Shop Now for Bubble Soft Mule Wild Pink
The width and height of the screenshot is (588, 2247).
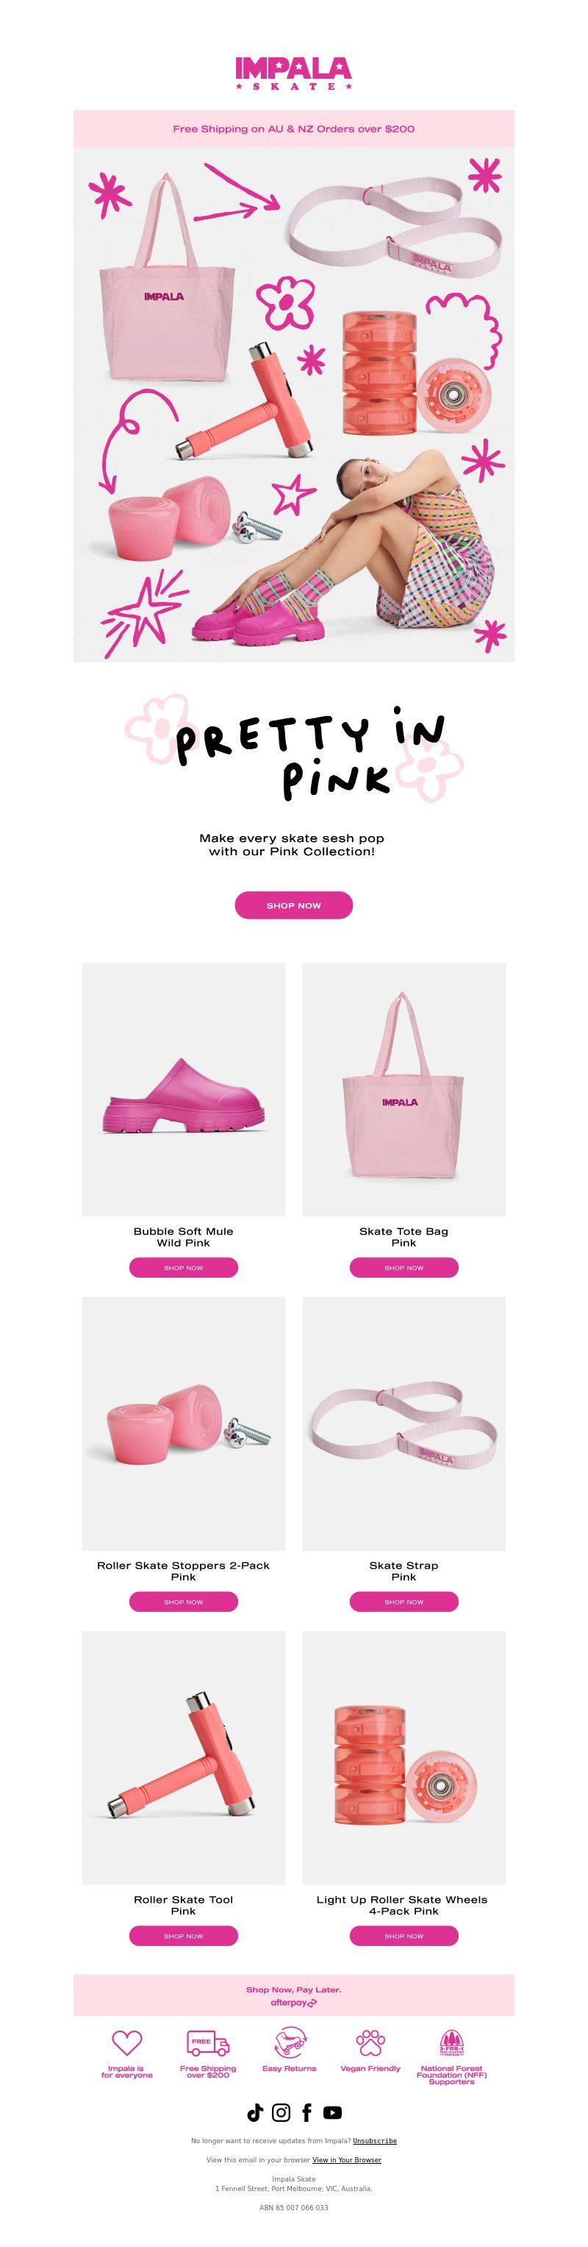184,1267
